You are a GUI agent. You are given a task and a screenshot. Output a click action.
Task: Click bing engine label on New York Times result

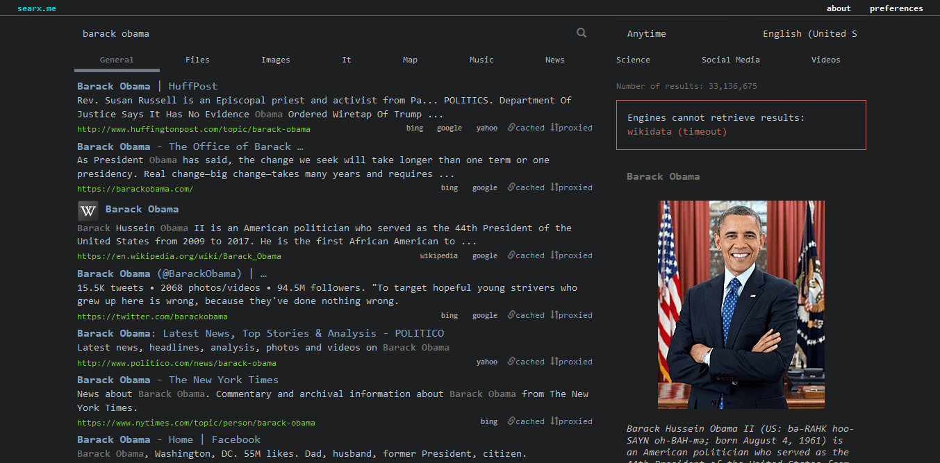coord(489,421)
